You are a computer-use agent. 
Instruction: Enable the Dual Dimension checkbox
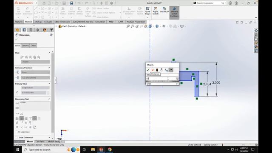(x=16, y=137)
